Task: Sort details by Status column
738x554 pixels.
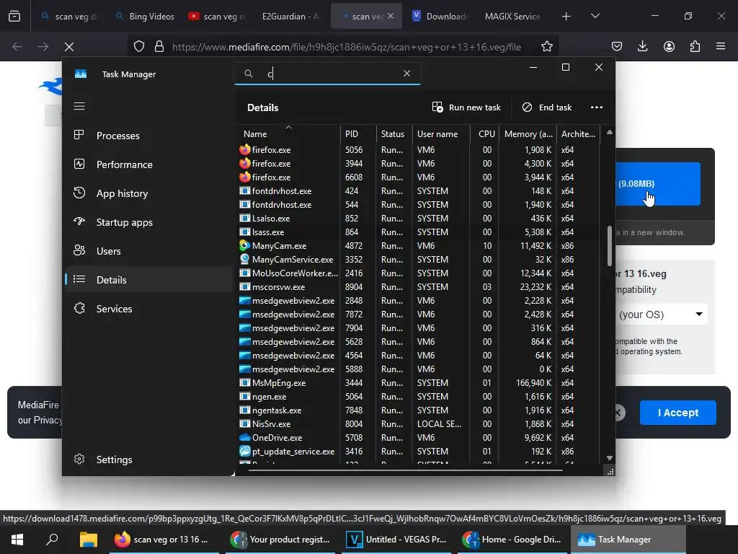Action: (x=394, y=133)
